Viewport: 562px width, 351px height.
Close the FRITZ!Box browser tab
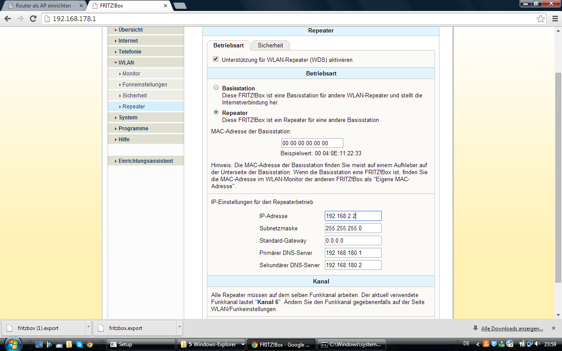[x=166, y=6]
